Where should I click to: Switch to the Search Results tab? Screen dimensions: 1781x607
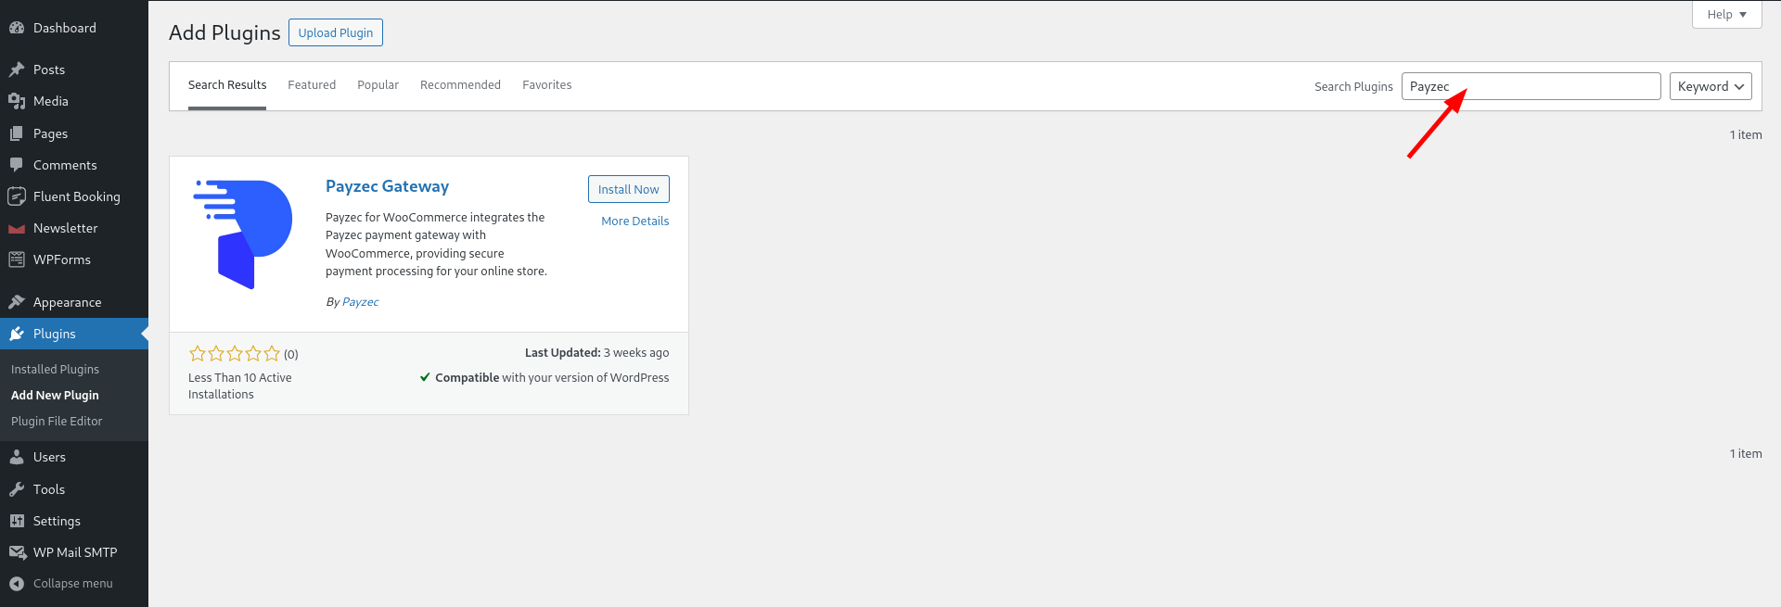point(227,84)
